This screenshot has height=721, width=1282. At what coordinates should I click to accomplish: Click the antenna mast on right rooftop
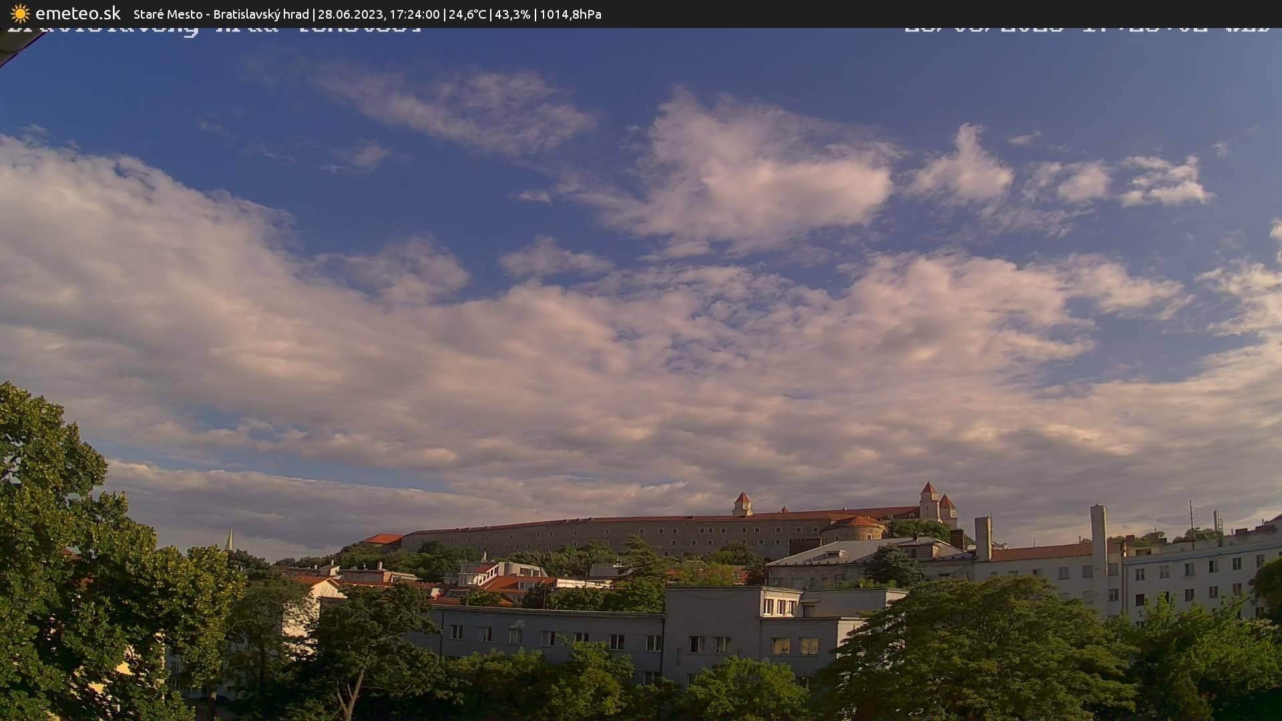(1191, 521)
